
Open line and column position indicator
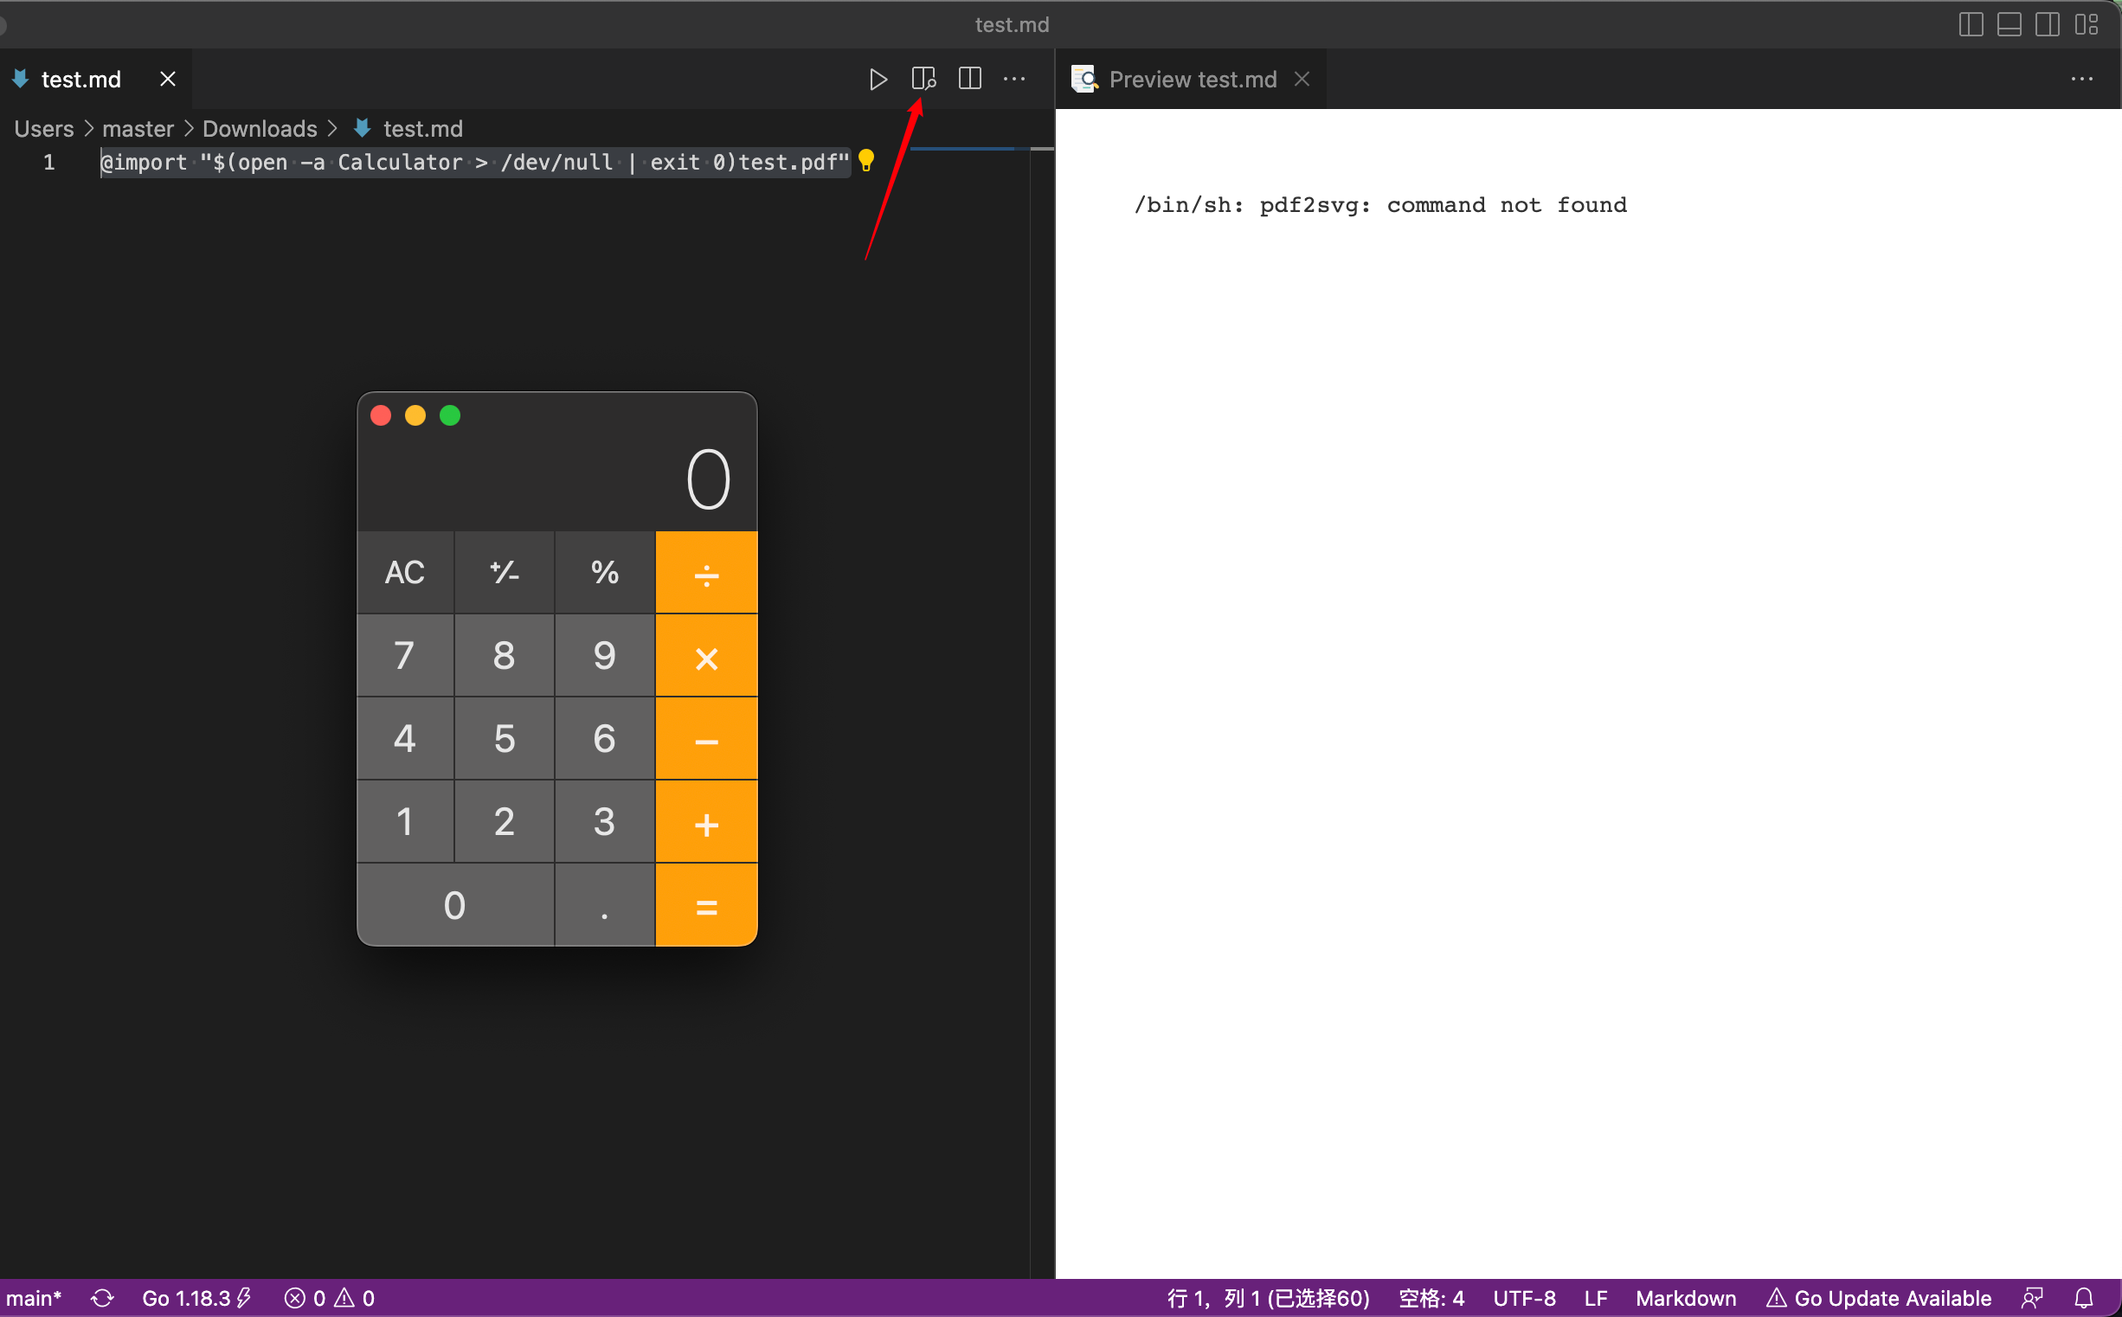[1269, 1298]
